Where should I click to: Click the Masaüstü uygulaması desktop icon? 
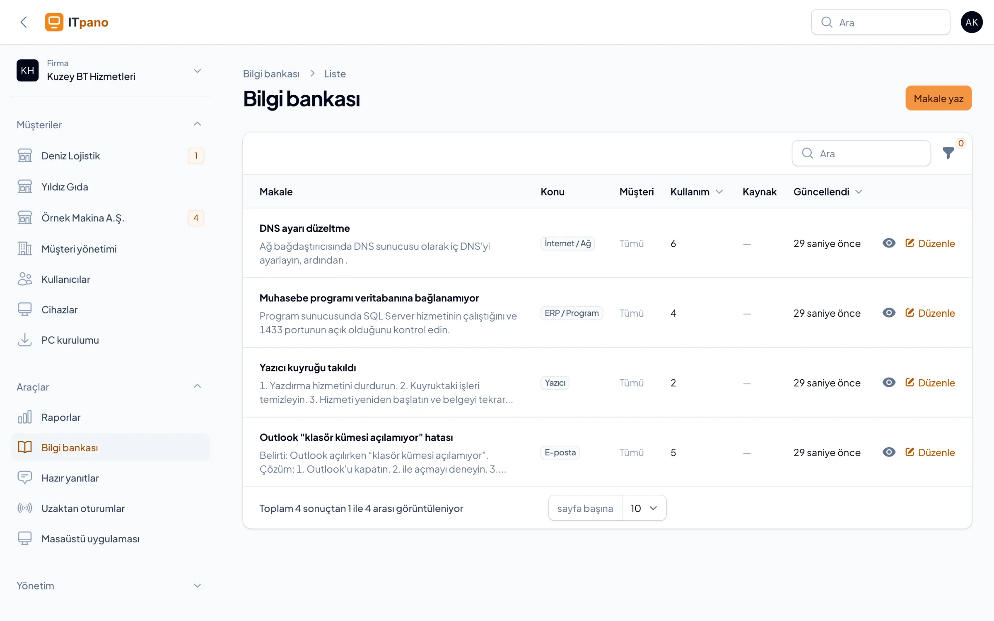click(x=25, y=539)
